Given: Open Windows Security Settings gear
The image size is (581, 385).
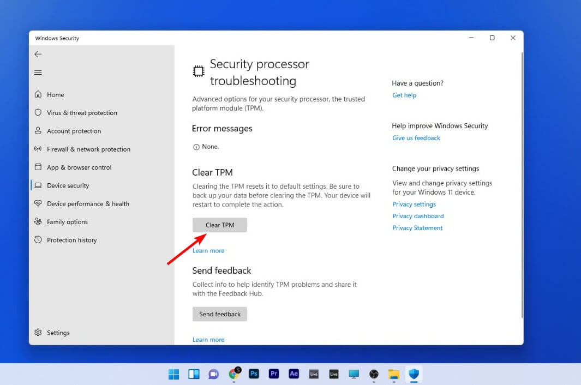Looking at the screenshot, I should (58, 333).
